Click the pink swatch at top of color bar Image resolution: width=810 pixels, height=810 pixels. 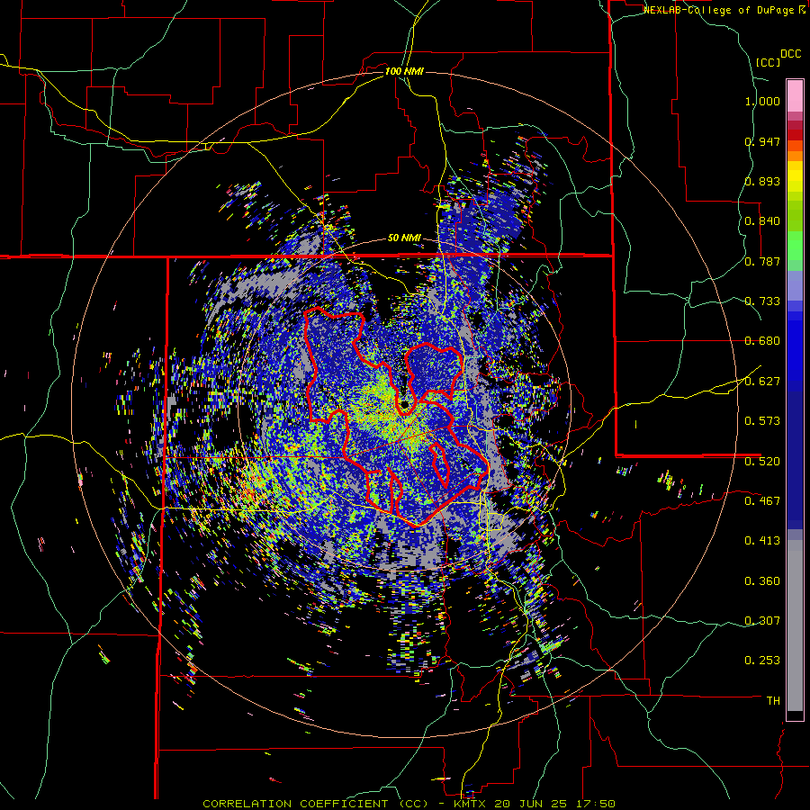[x=795, y=95]
